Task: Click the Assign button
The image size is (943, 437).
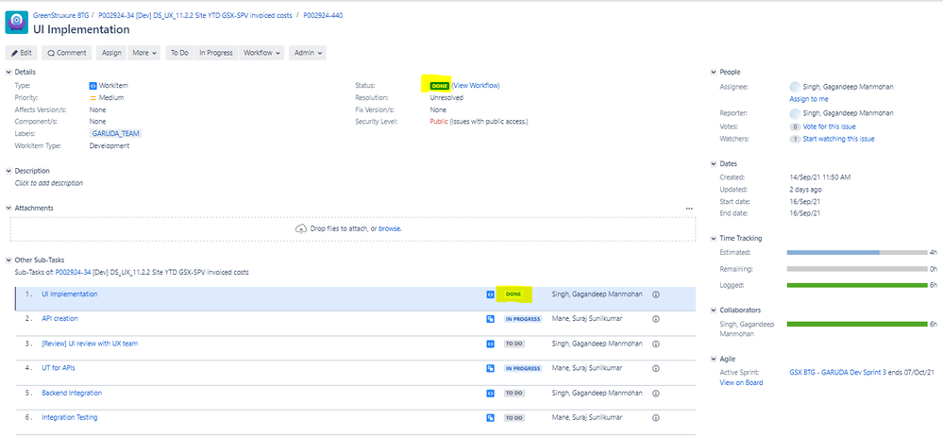Action: pyautogui.click(x=111, y=53)
